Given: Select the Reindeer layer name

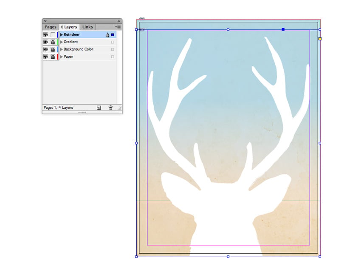Looking at the screenshot, I should point(72,34).
